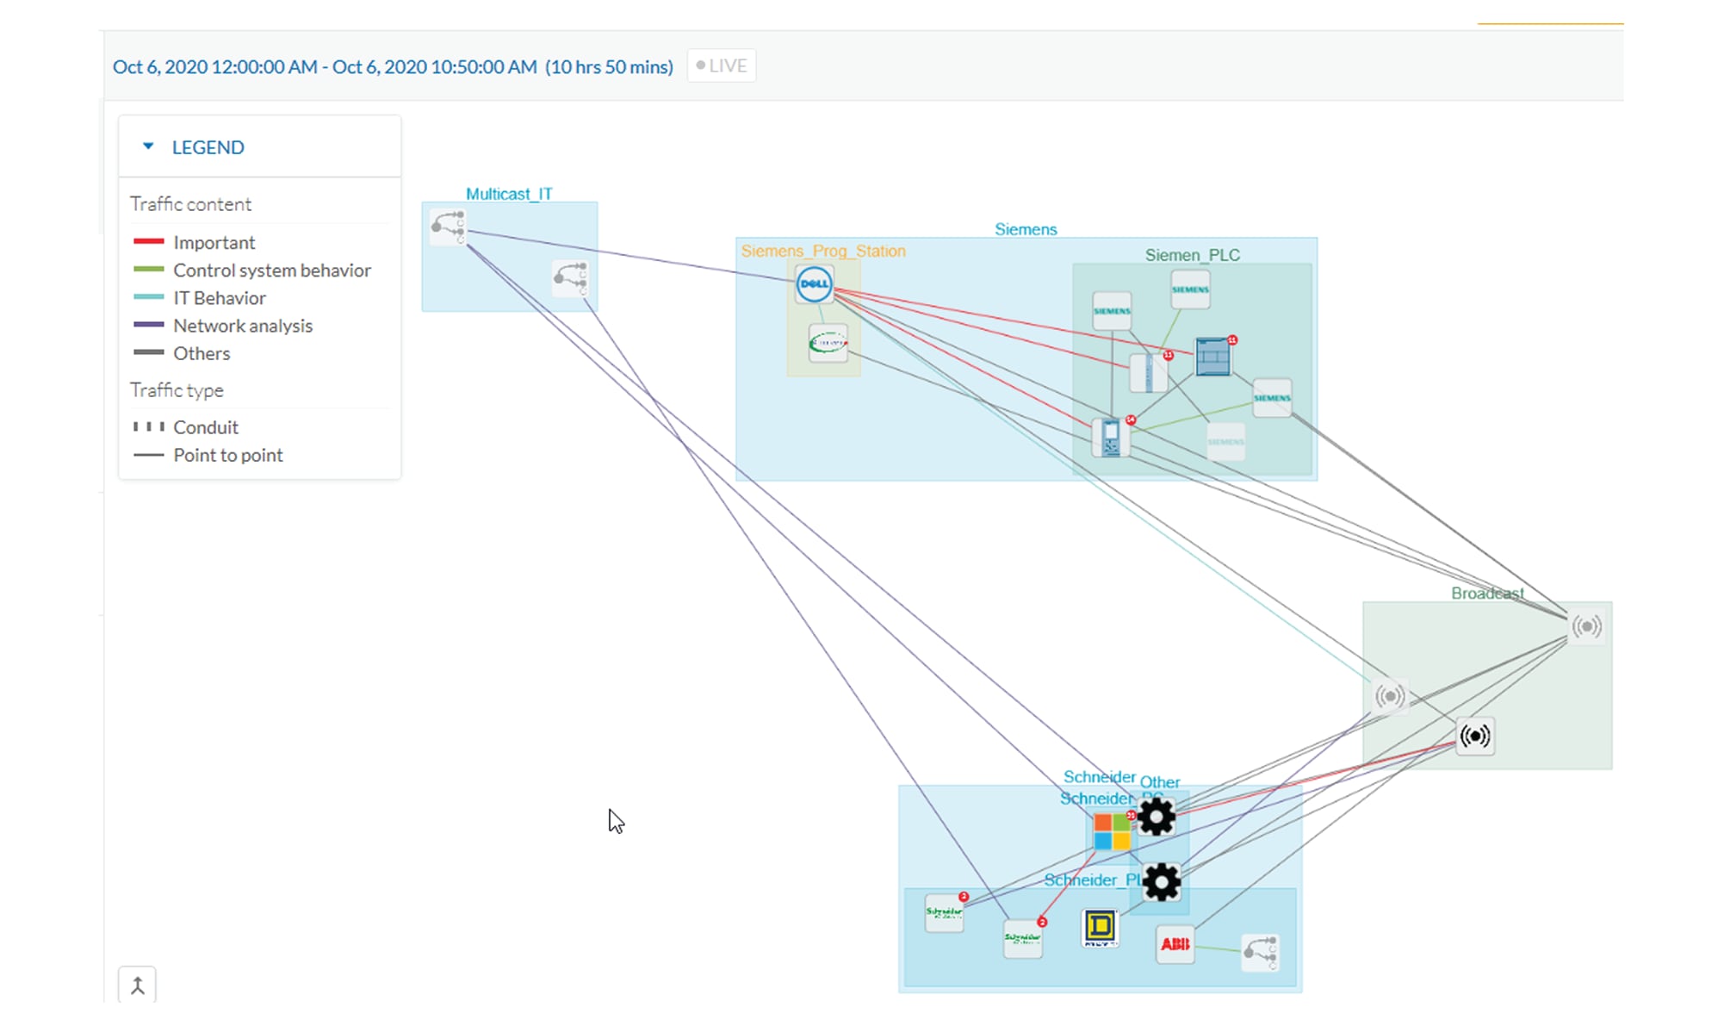The width and height of the screenshot is (1724, 1026).
Task: Click the bold black broadcast node
Action: point(1475,736)
